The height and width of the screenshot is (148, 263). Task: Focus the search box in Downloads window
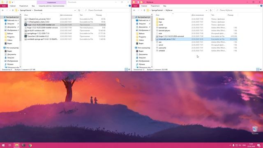(107, 10)
